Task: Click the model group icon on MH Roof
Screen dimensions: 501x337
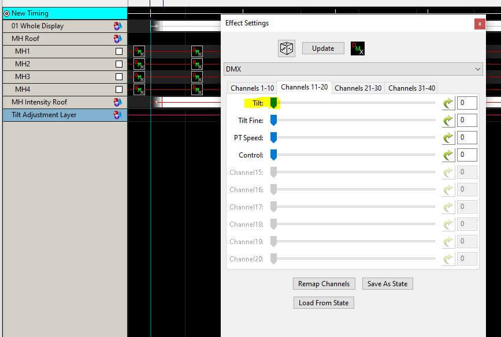Action: point(118,39)
